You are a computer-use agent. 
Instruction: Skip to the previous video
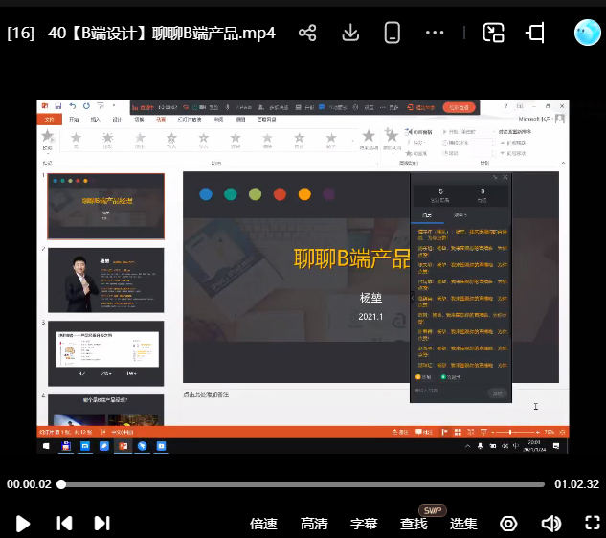click(x=64, y=523)
